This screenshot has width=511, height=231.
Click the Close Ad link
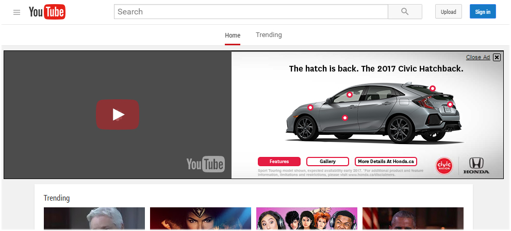tap(478, 57)
